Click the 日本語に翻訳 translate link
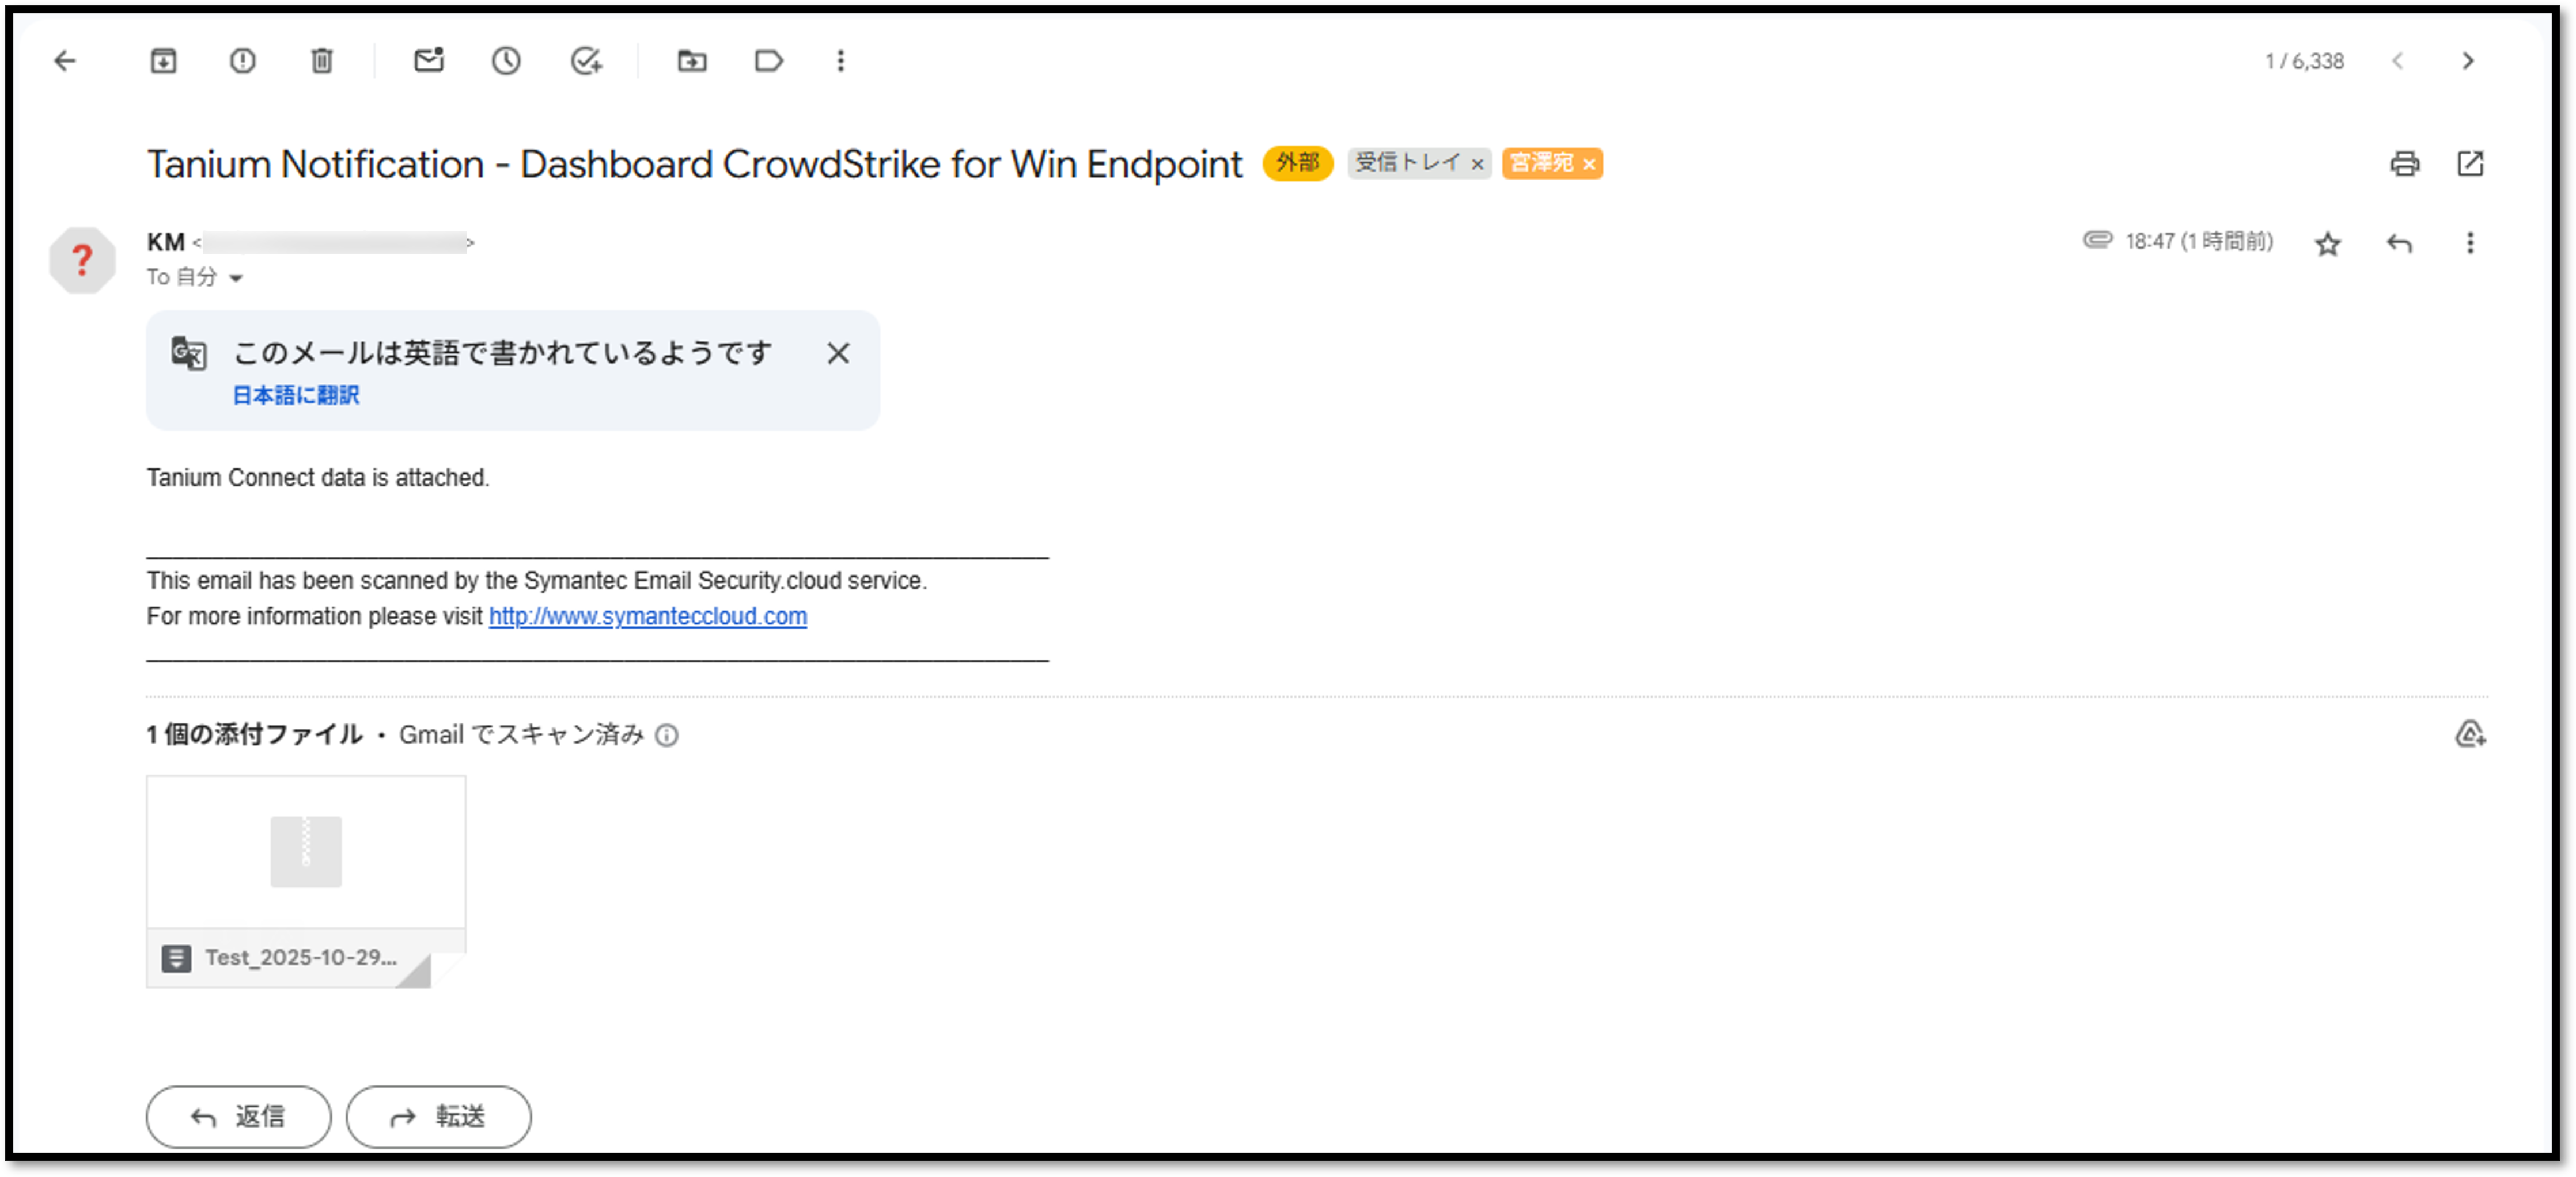The image size is (2576, 1177). (296, 395)
